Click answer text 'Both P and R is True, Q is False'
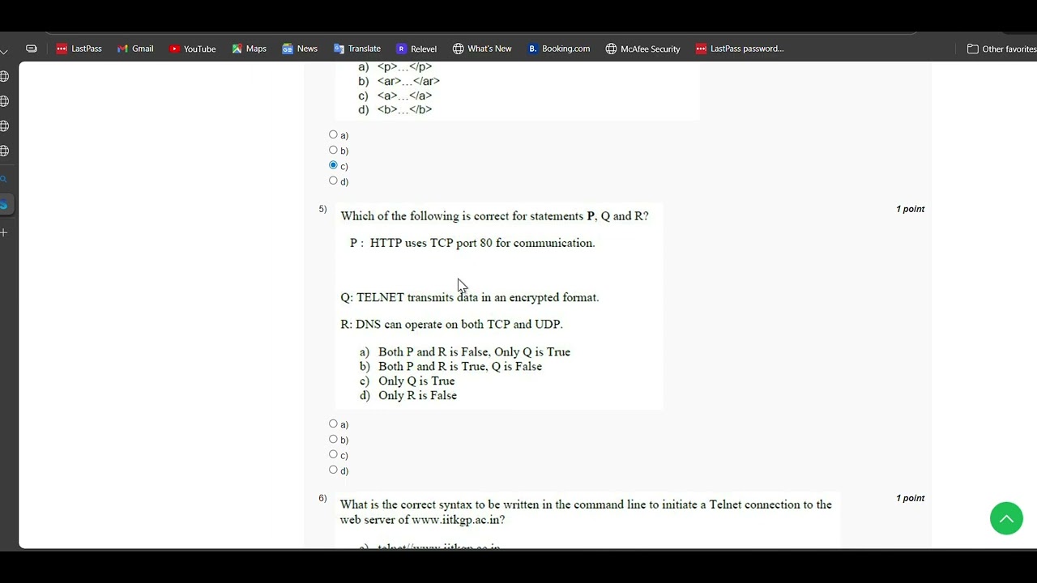This screenshot has width=1037, height=583. [460, 367]
